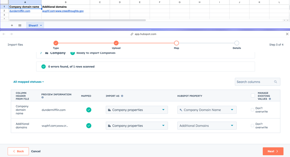Screen dimensions: 290x157
Task: Toggle Manage Existing Values header checkbox
Action: 253,96
